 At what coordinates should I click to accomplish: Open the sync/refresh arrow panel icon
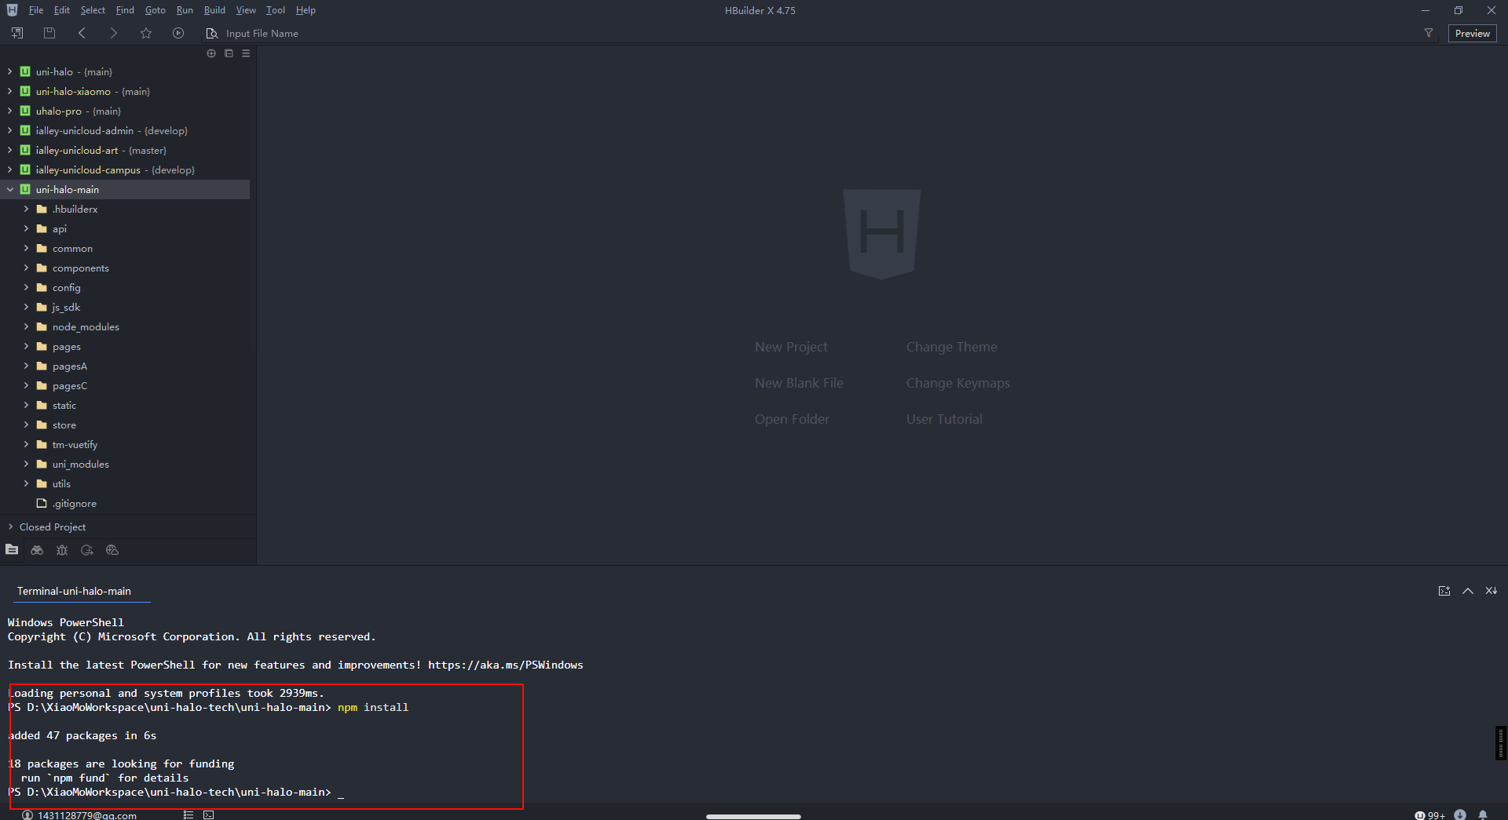point(87,550)
